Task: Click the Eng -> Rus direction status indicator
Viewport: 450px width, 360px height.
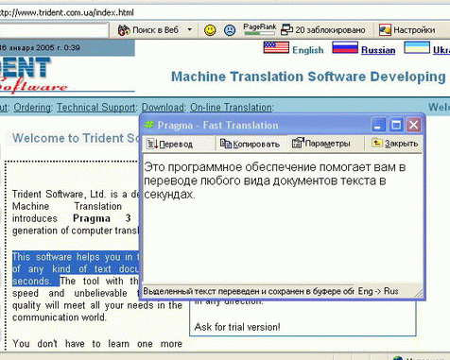Action: (x=378, y=291)
